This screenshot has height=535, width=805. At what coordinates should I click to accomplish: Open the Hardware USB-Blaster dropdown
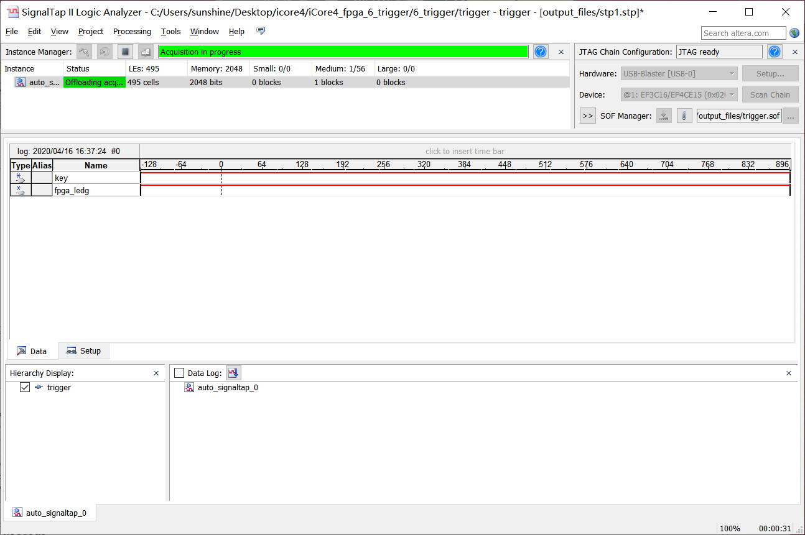click(679, 73)
